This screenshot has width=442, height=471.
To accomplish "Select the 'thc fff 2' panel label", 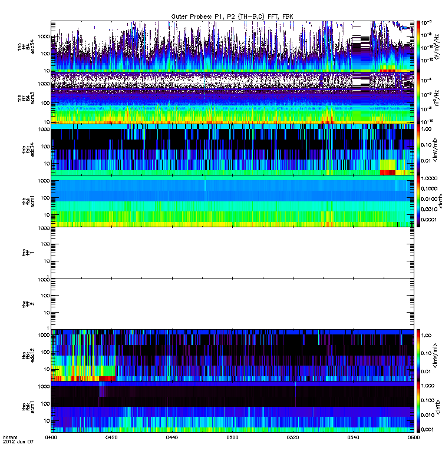I will click(28, 304).
